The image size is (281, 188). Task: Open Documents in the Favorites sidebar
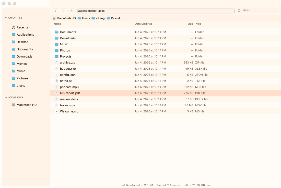click(x=25, y=49)
